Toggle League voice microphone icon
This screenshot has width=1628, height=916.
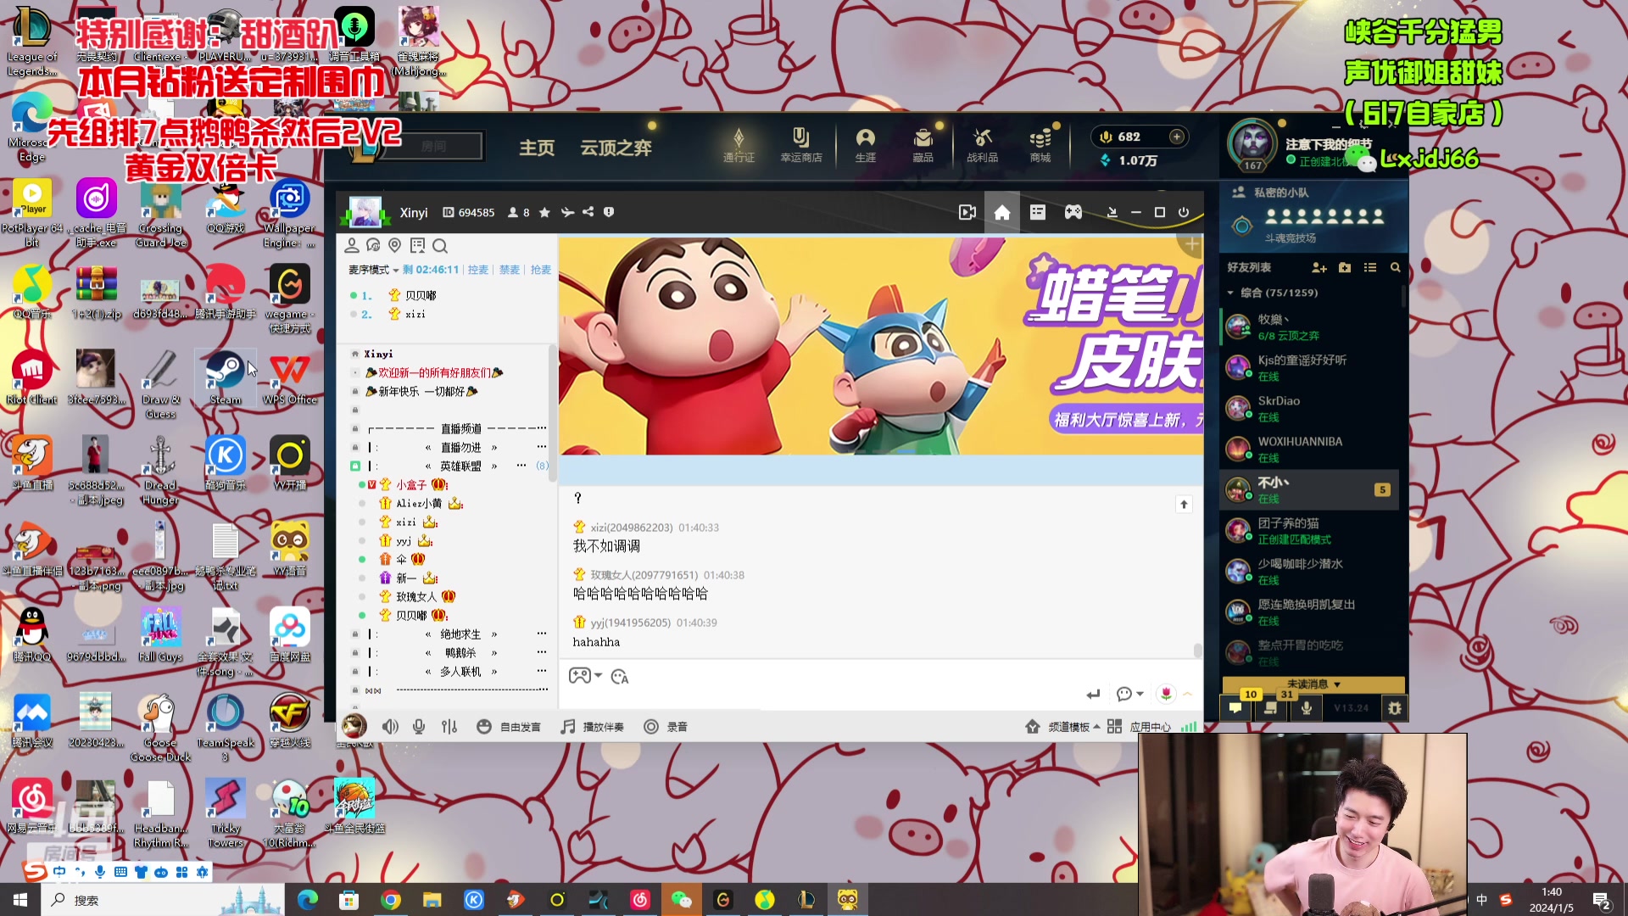coord(1307,707)
